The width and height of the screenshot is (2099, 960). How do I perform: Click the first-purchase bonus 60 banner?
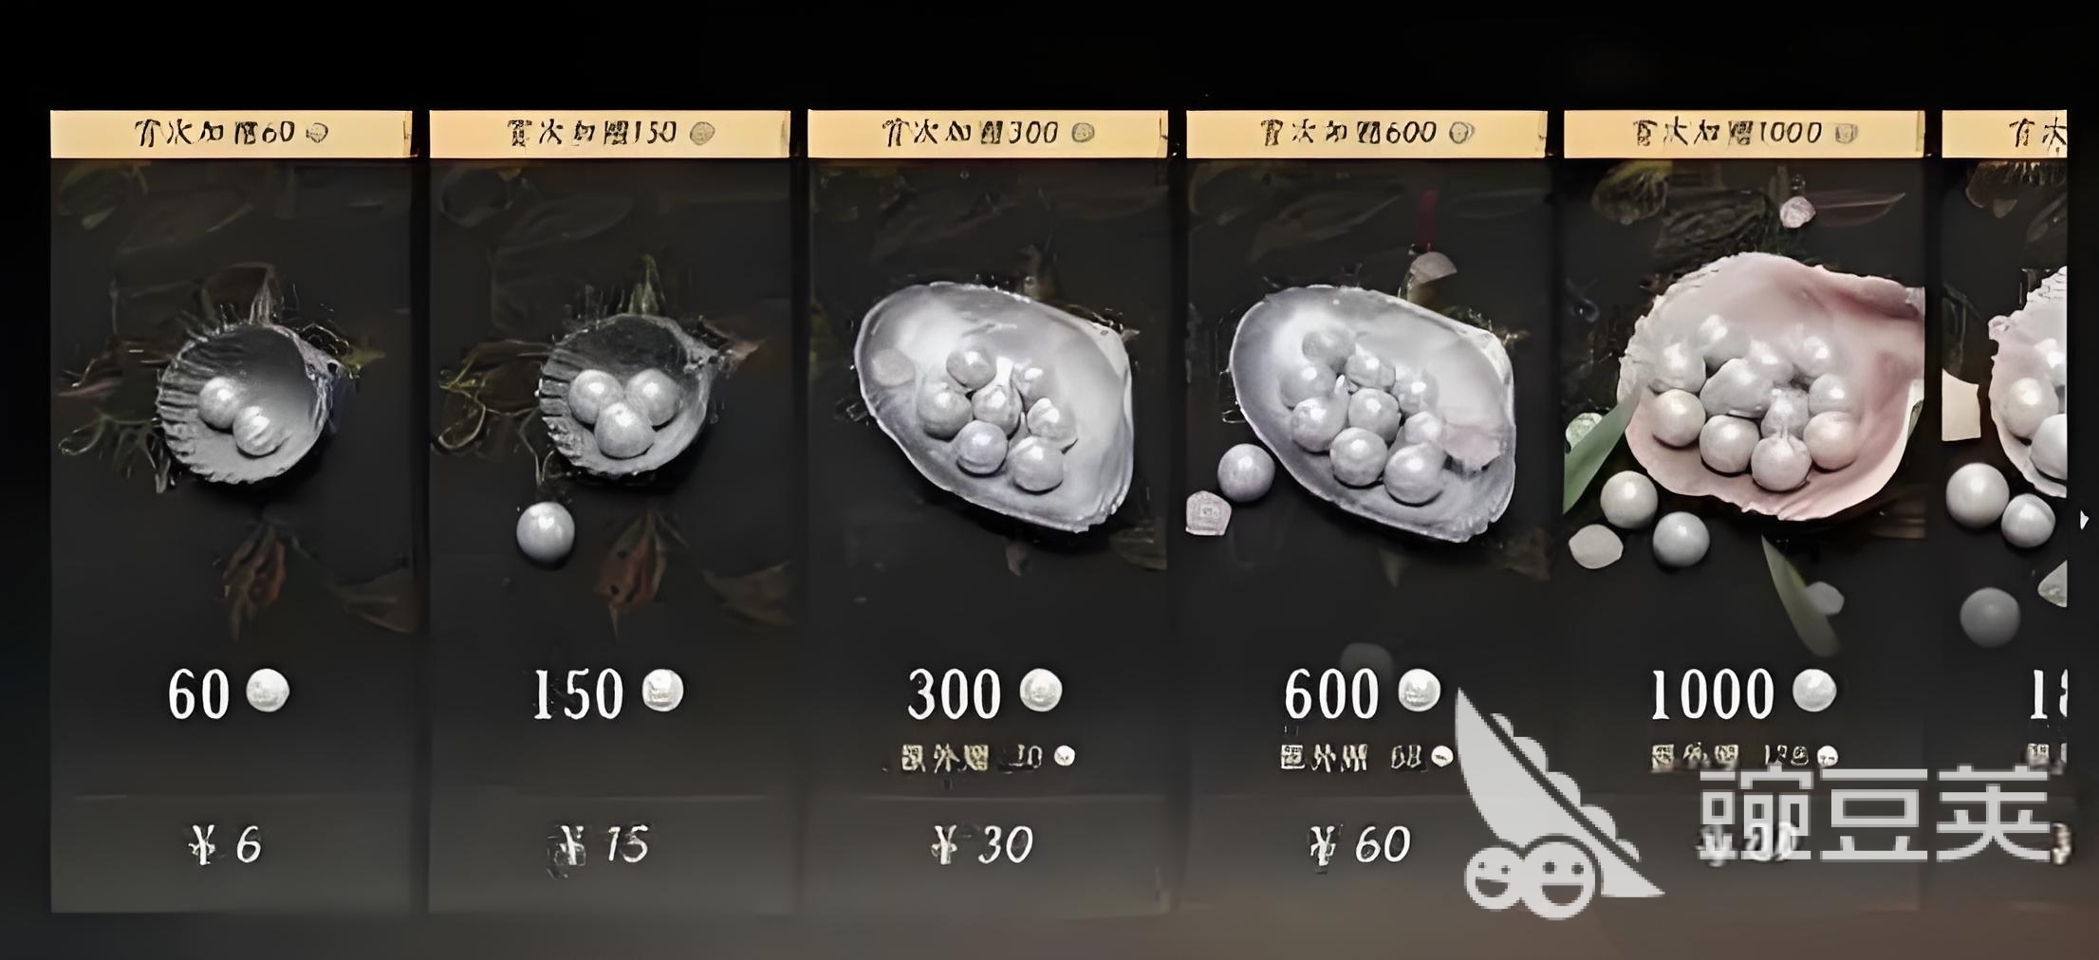click(232, 134)
